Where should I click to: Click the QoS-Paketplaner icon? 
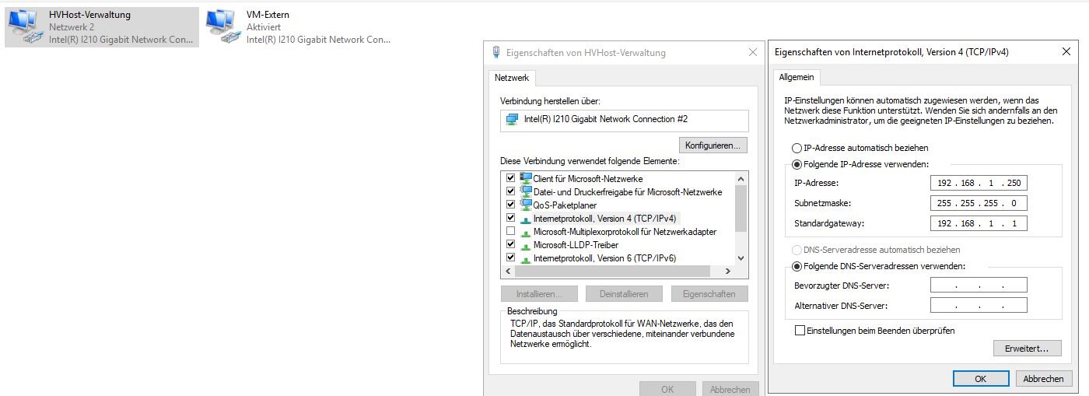(527, 205)
